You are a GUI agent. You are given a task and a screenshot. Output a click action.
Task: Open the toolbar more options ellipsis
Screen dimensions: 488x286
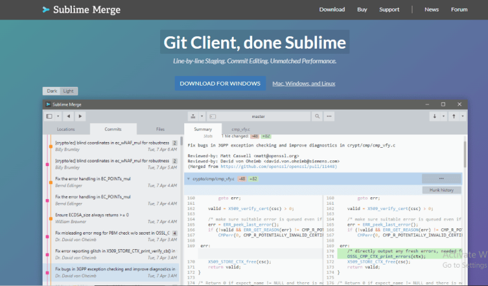[329, 116]
